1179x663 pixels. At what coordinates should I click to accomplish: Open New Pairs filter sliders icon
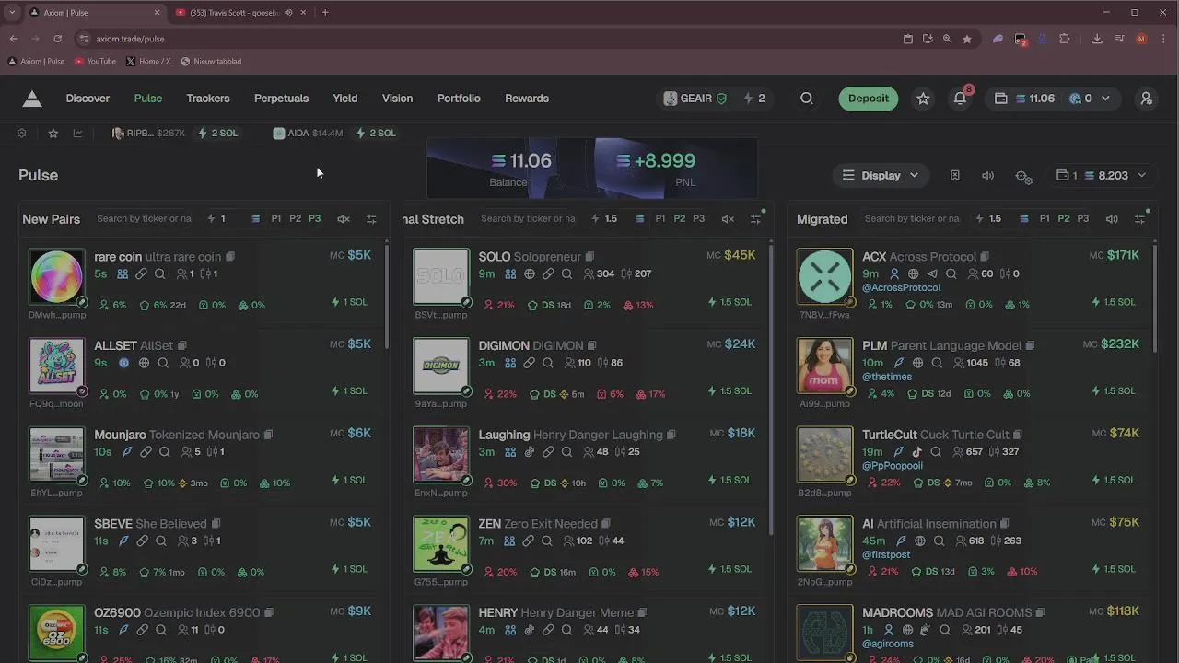coord(371,219)
